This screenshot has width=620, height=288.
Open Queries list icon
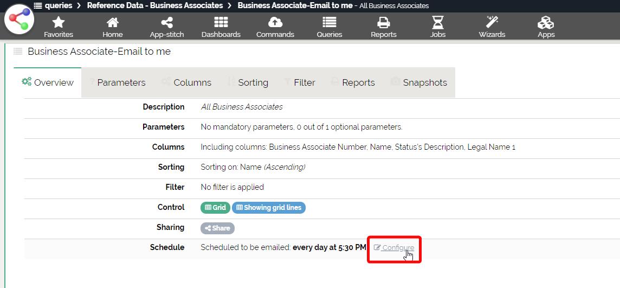click(x=330, y=23)
